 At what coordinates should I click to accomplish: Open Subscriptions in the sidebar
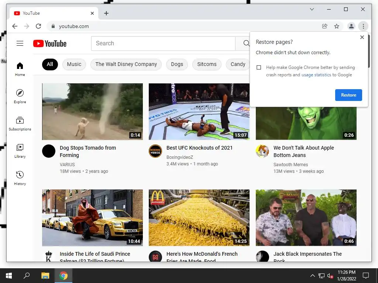tap(20, 124)
